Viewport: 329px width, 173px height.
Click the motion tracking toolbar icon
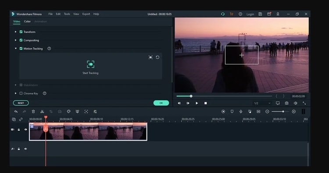point(86,112)
